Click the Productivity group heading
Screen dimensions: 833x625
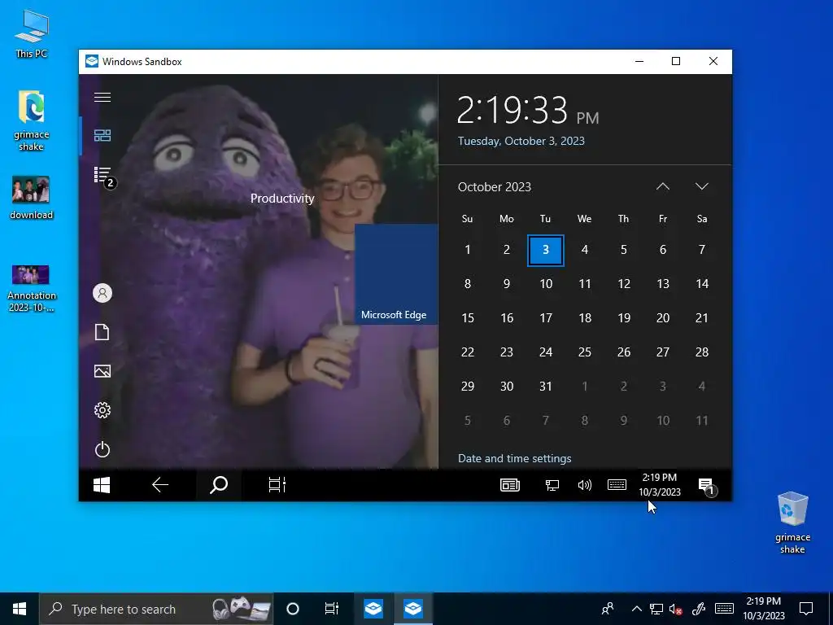click(x=282, y=199)
